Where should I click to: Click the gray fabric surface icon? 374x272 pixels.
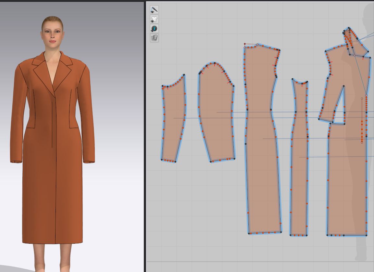click(x=154, y=38)
